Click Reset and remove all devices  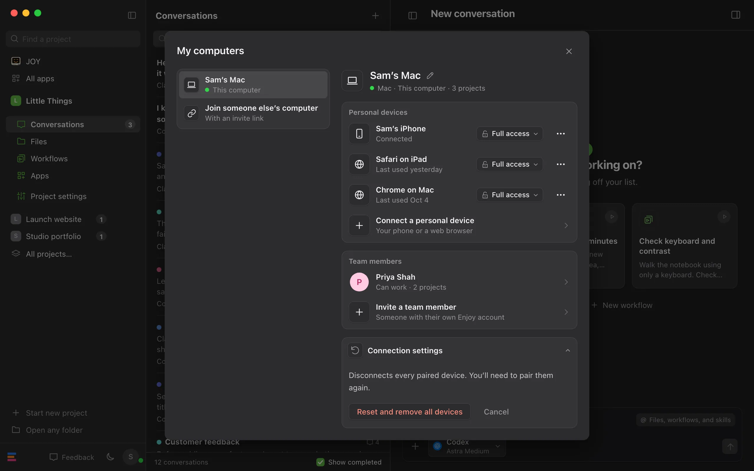click(x=409, y=412)
